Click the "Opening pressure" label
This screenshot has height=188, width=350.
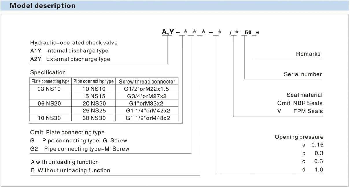tap(299, 137)
